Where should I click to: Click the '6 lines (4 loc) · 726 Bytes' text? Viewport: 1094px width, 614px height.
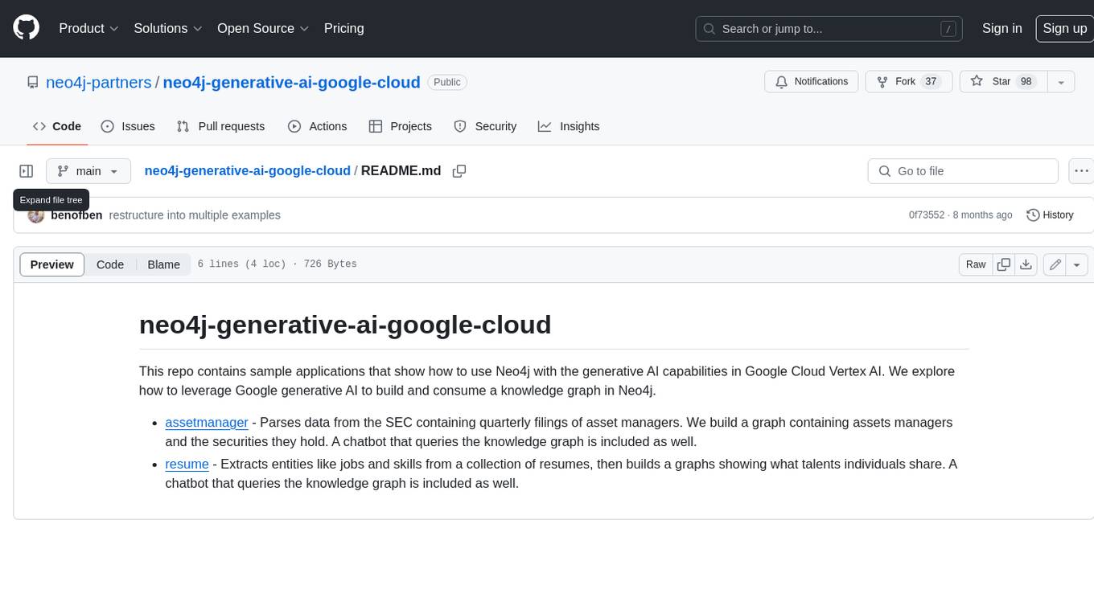(277, 264)
